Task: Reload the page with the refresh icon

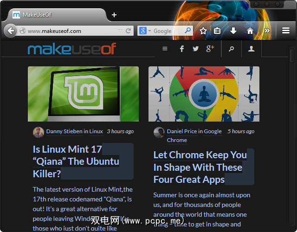Action: point(129,31)
